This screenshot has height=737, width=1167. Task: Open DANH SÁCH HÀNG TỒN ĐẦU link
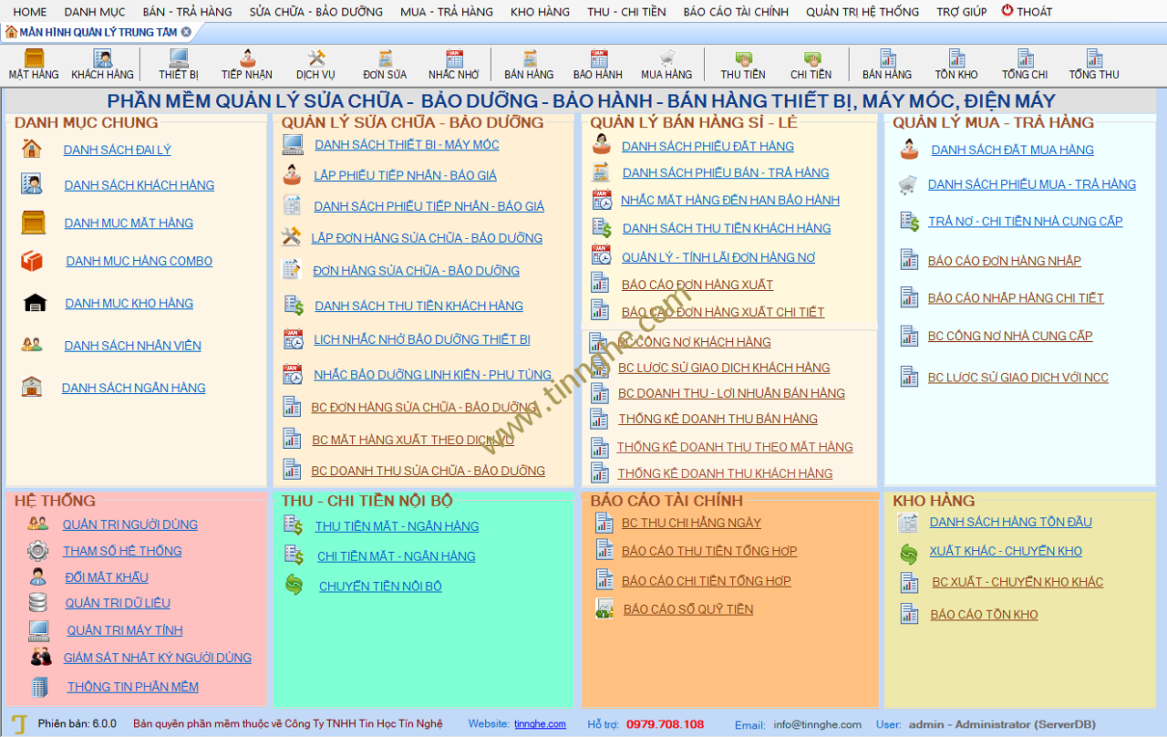(1011, 523)
